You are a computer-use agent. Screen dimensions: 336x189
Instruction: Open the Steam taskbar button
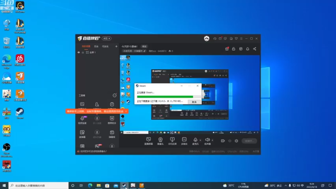pyautogui.click(x=124, y=185)
